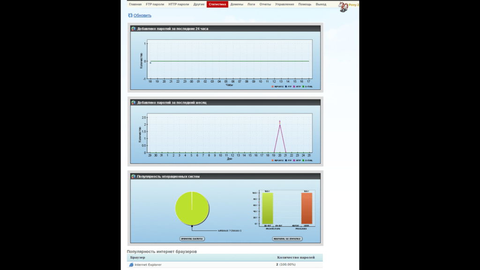This screenshot has height=270, width=480.
Task: Click the Часы axis label
Action: (229, 85)
